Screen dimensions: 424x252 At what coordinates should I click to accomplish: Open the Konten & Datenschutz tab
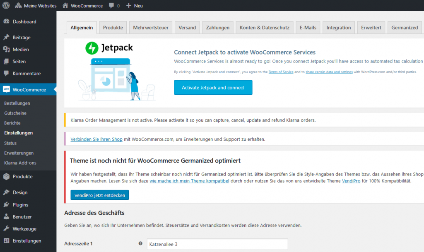(265, 28)
